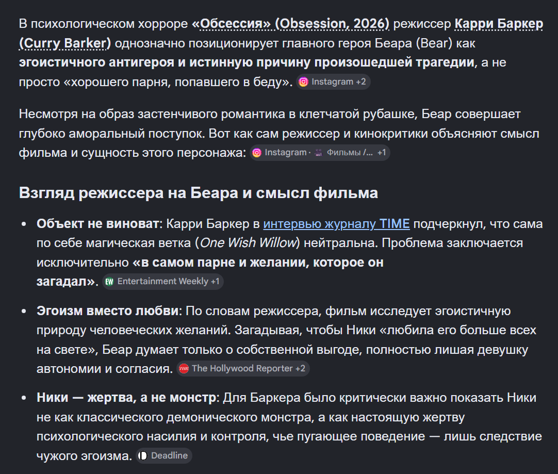
Task: Click the Instagram icon in the Instagram · Фильмы chip
Action: coord(257,153)
